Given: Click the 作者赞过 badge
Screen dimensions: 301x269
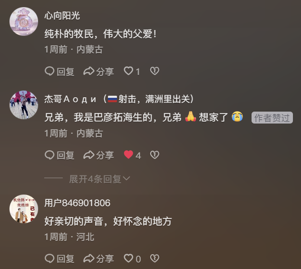Looking at the screenshot, I should click(272, 118).
